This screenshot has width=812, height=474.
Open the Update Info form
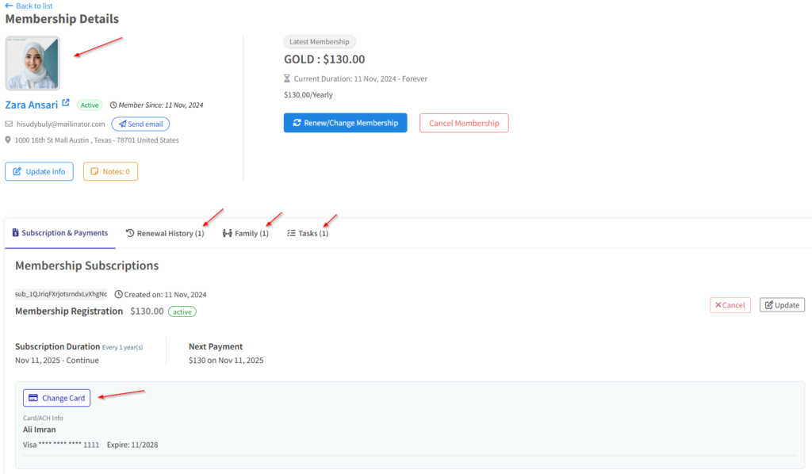39,171
